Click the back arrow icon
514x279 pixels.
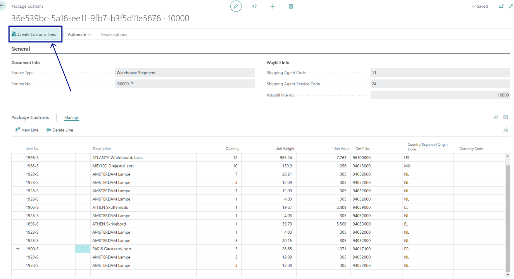[2, 6]
